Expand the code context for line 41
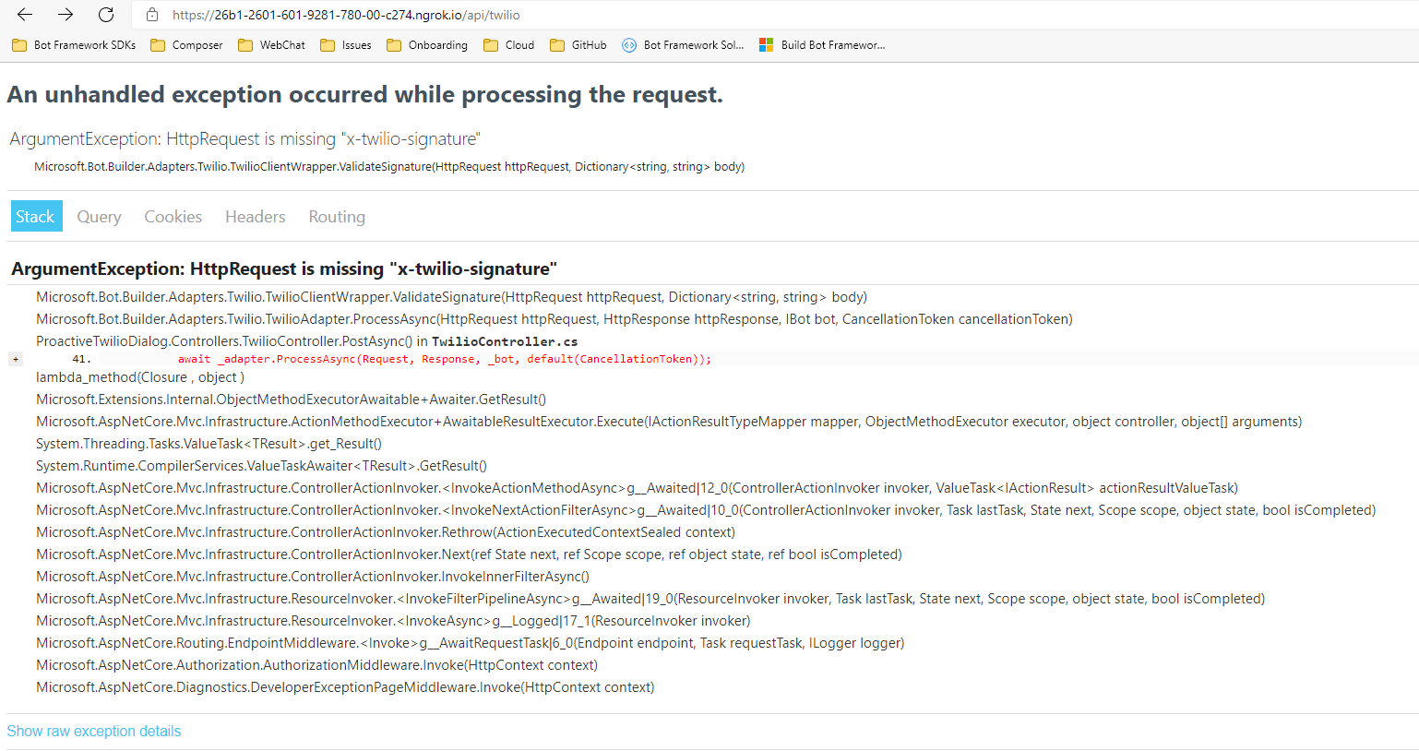The image size is (1419, 751). tap(15, 357)
